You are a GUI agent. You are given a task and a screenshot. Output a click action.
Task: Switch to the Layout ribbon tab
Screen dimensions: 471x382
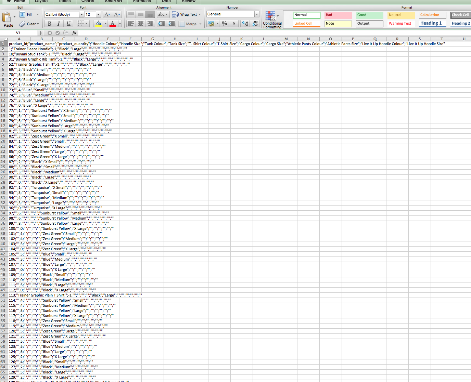pos(41,1)
